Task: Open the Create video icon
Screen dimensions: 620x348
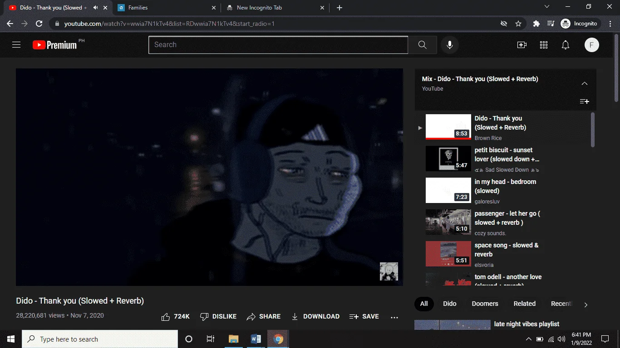Action: click(x=522, y=45)
